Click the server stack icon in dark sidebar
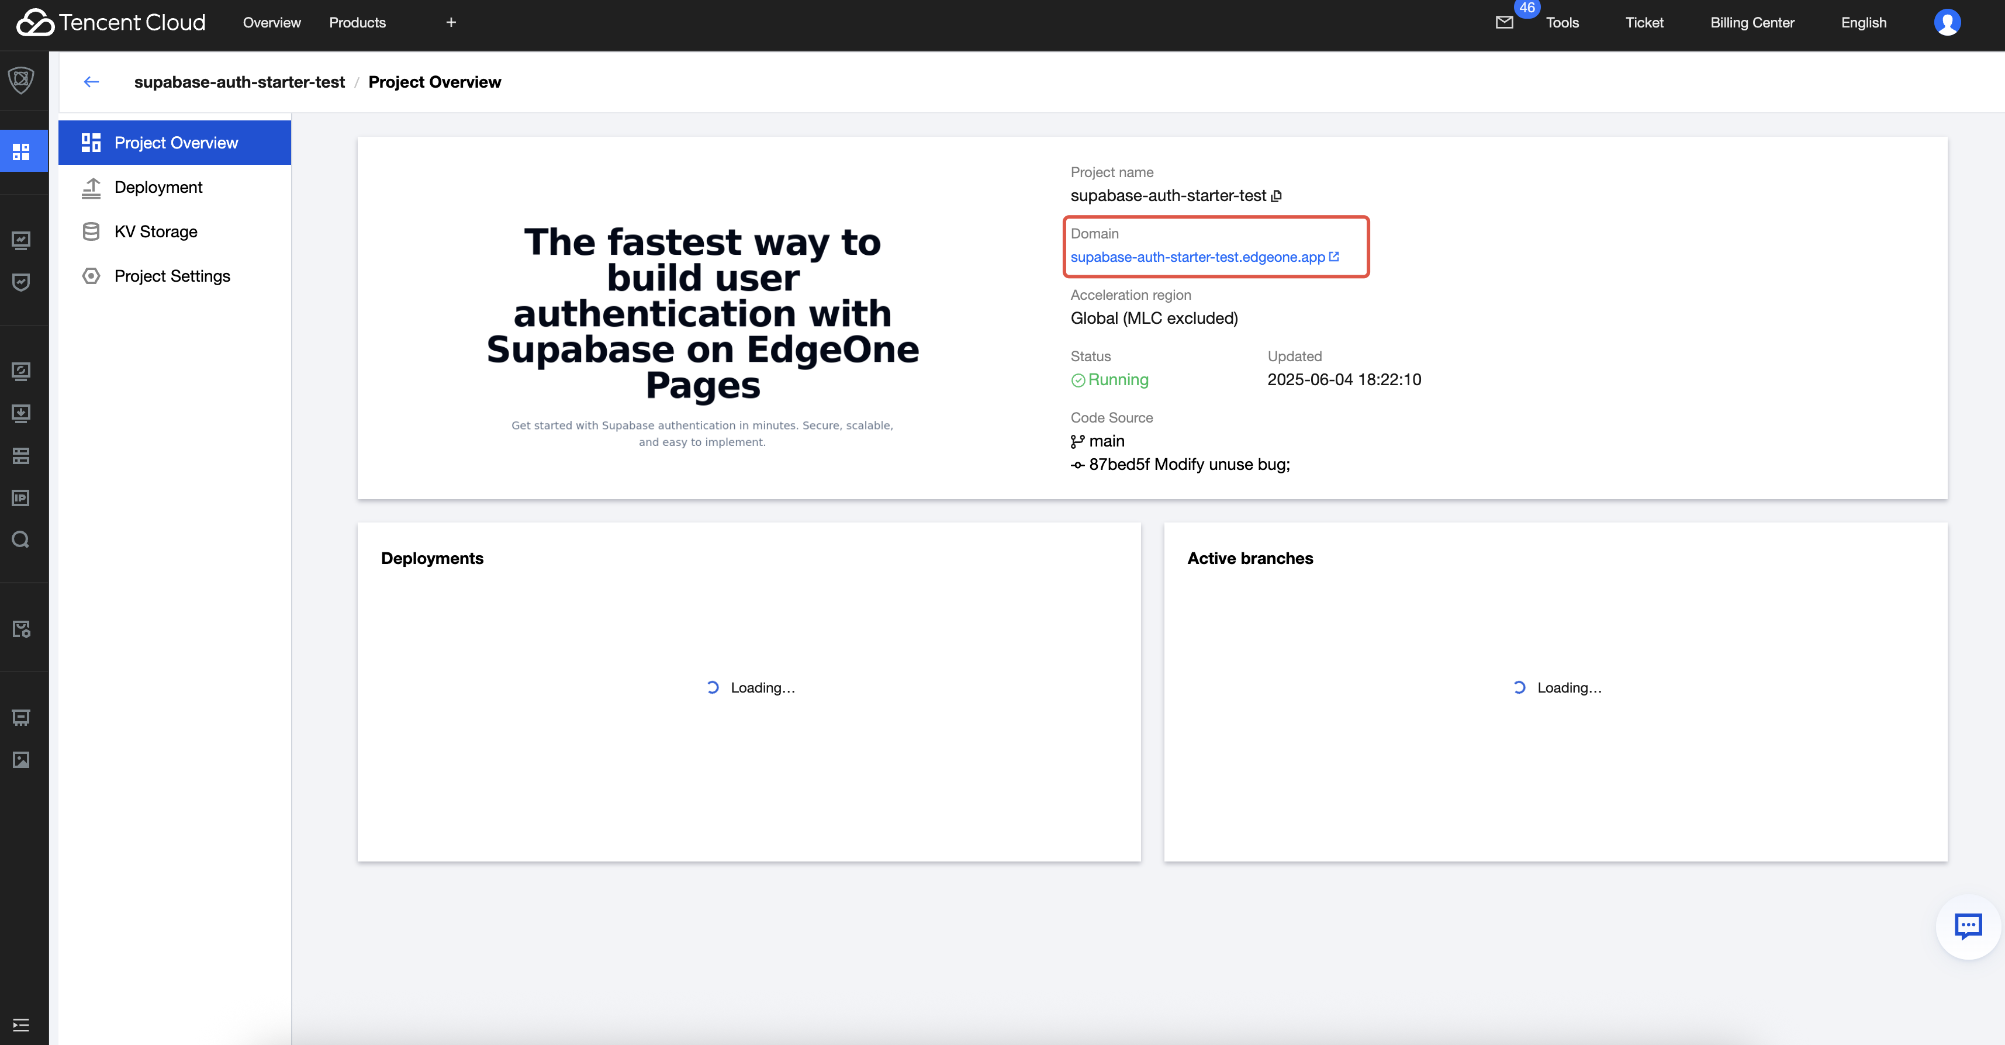Viewport: 2005px width, 1045px height. pos(21,455)
